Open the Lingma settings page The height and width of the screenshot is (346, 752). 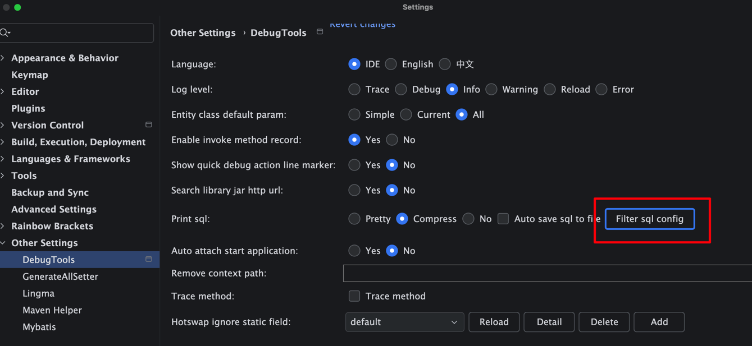pyautogui.click(x=38, y=293)
